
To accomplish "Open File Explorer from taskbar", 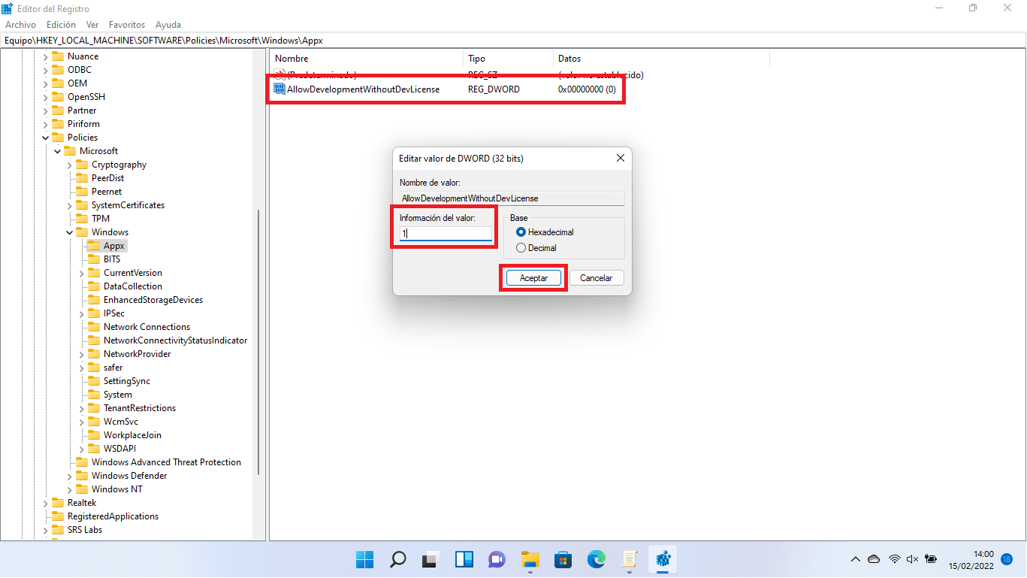I will (530, 559).
